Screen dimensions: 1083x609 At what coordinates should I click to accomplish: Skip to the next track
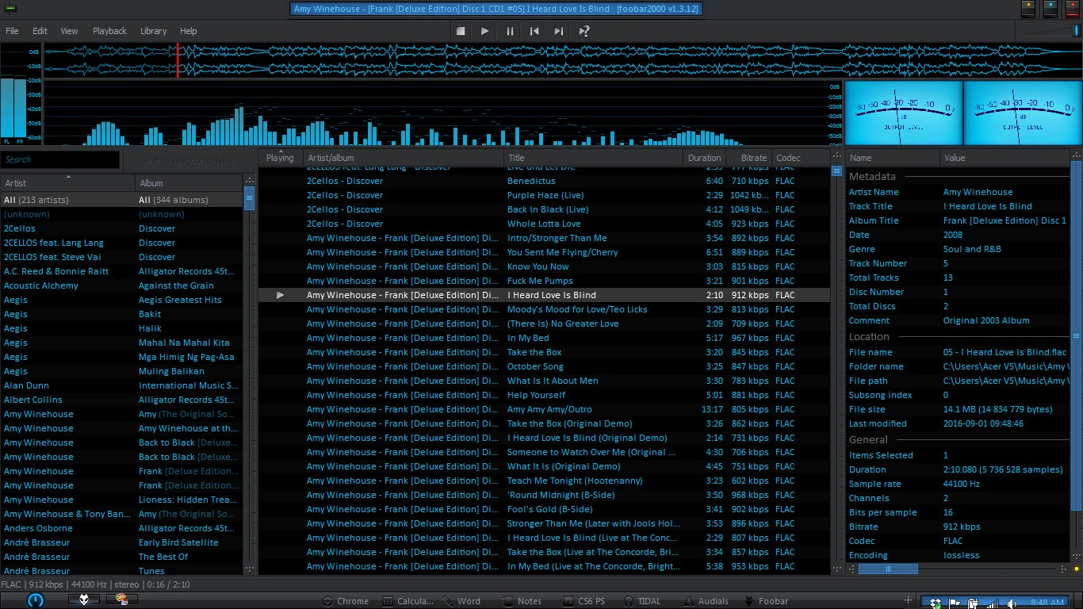click(559, 31)
